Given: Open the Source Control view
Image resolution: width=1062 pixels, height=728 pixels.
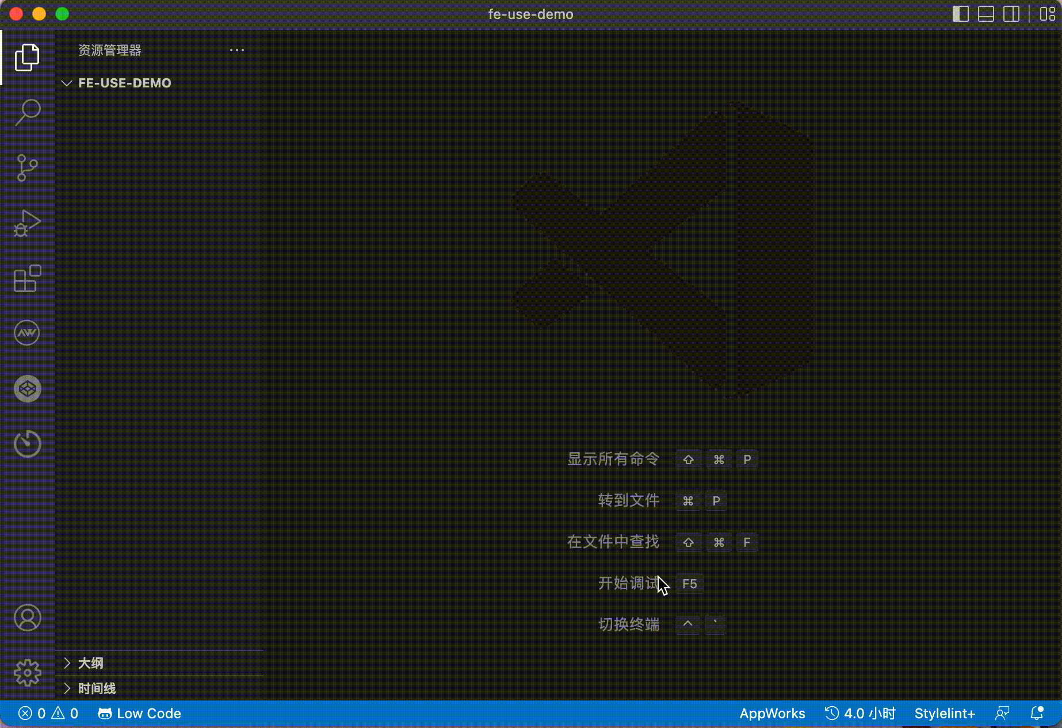Looking at the screenshot, I should click(x=27, y=168).
